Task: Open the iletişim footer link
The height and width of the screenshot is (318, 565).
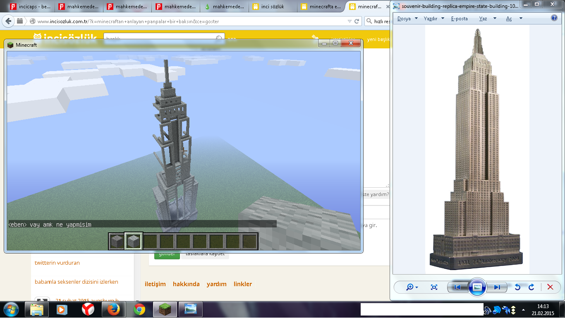Action: pyautogui.click(x=155, y=284)
